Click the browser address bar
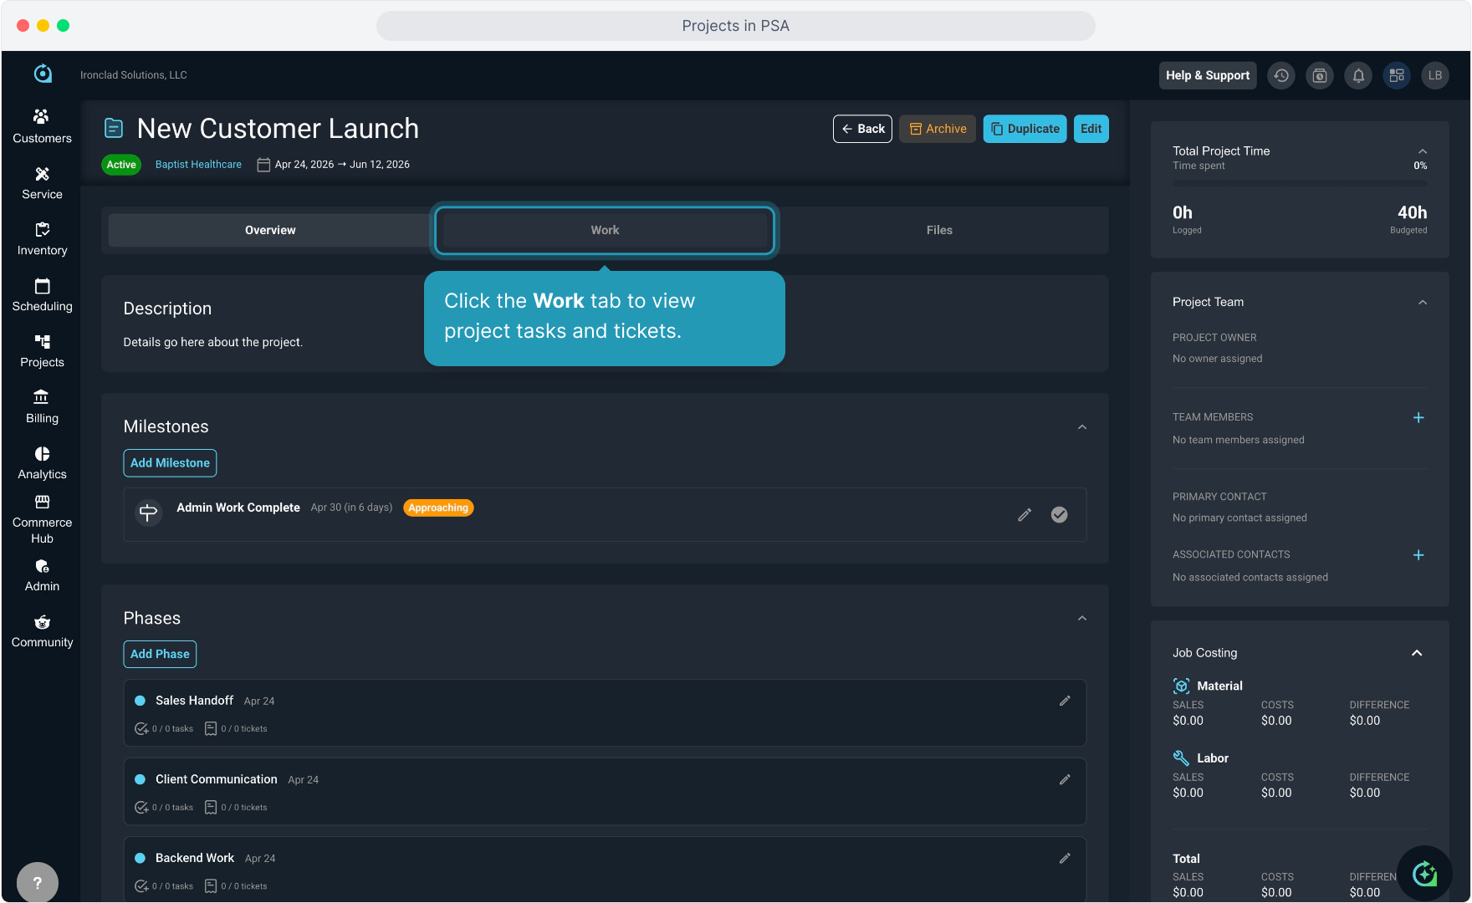 [736, 26]
